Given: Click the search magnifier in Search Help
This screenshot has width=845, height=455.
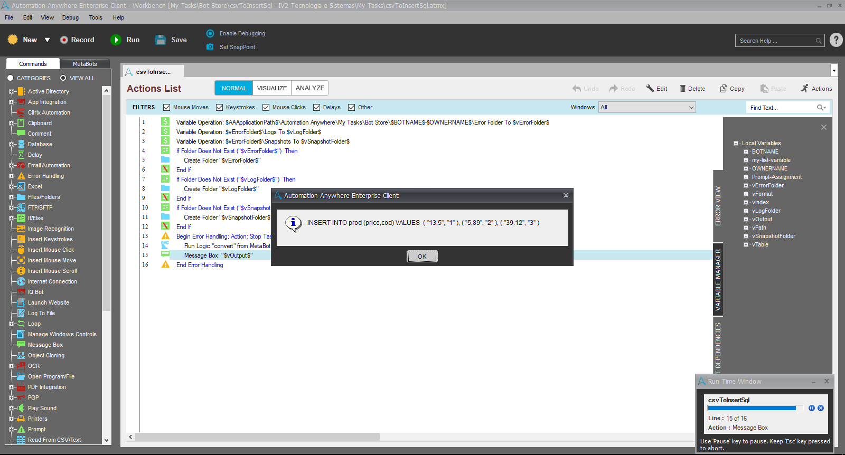Looking at the screenshot, I should coord(819,41).
